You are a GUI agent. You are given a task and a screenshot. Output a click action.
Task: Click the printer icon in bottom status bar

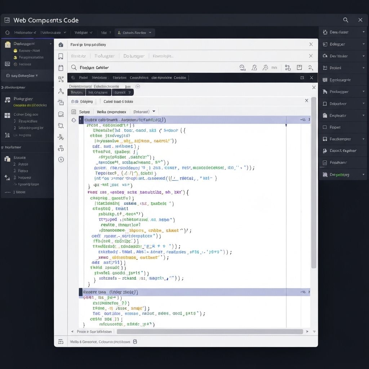point(135,342)
